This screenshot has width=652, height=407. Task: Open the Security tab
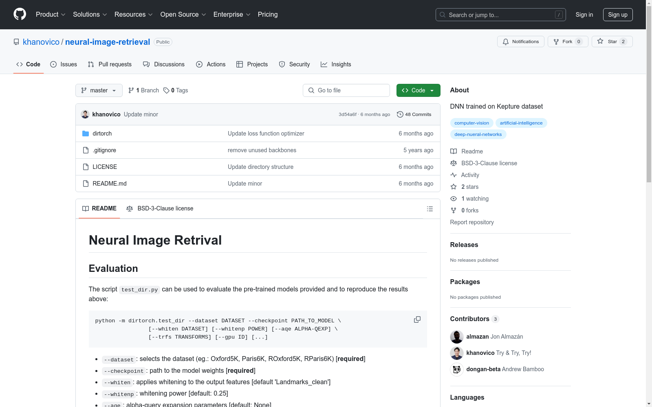[x=294, y=64]
